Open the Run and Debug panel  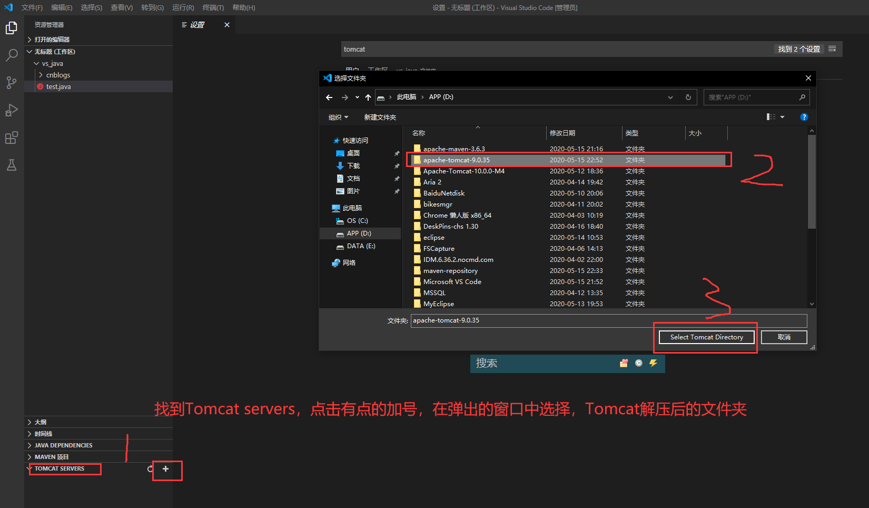click(12, 110)
